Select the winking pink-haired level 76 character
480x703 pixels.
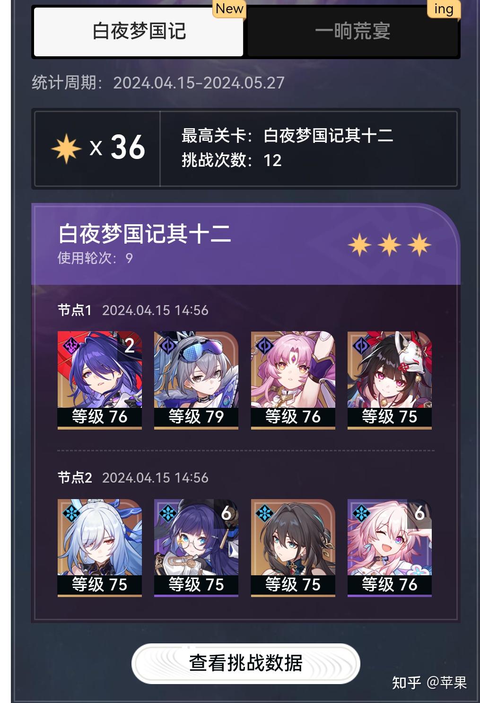tap(389, 547)
